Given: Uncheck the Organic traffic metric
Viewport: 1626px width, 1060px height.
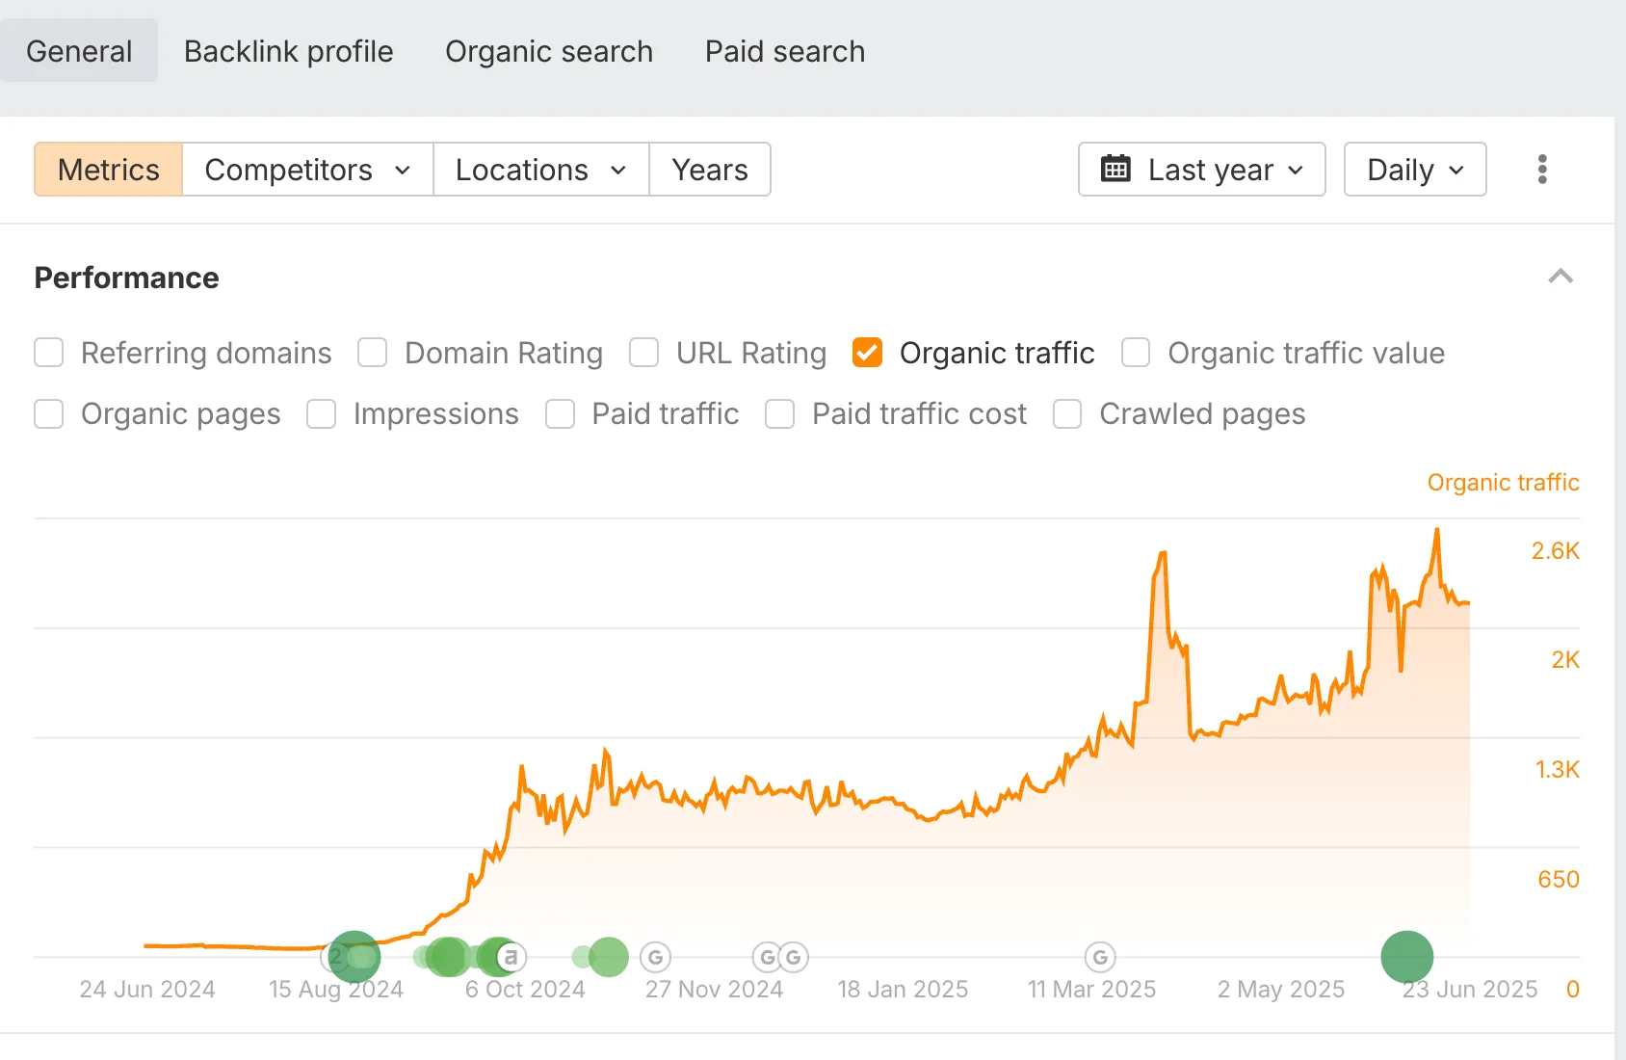Looking at the screenshot, I should 867,353.
